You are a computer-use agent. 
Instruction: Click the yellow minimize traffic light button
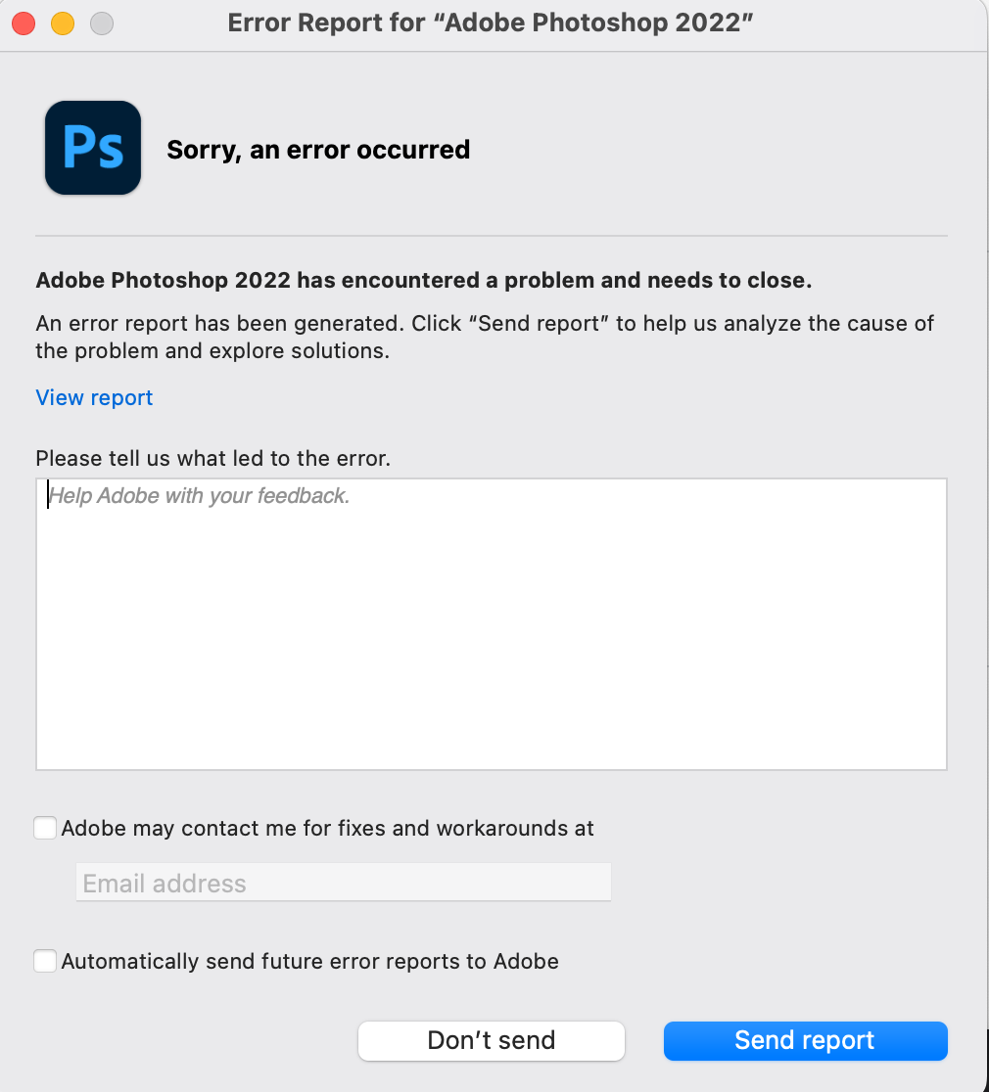[x=63, y=23]
